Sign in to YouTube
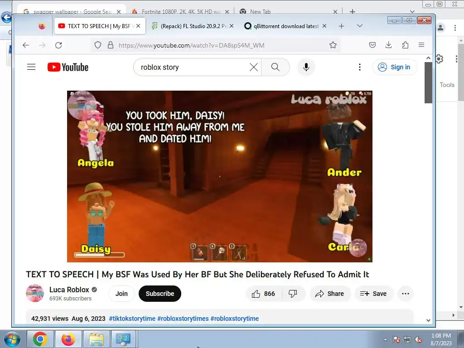The width and height of the screenshot is (464, 348). click(395, 67)
